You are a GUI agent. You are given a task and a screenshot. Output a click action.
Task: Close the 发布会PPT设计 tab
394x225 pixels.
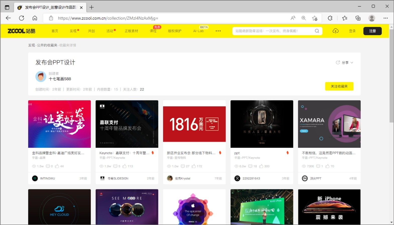[x=81, y=8]
